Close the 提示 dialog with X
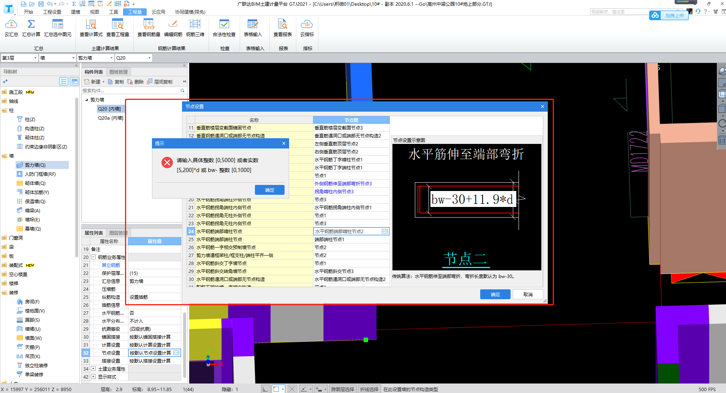Image resolution: width=726 pixels, height=393 pixels. [x=284, y=143]
